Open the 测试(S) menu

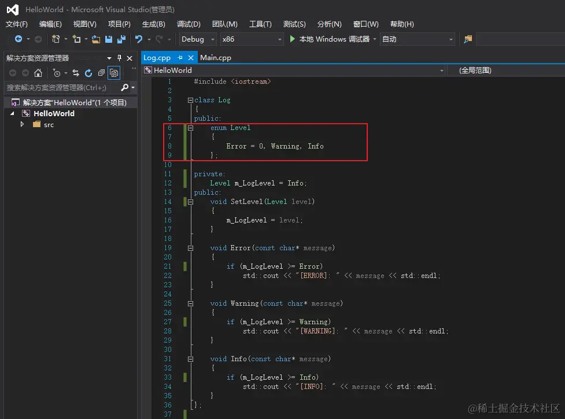[294, 24]
